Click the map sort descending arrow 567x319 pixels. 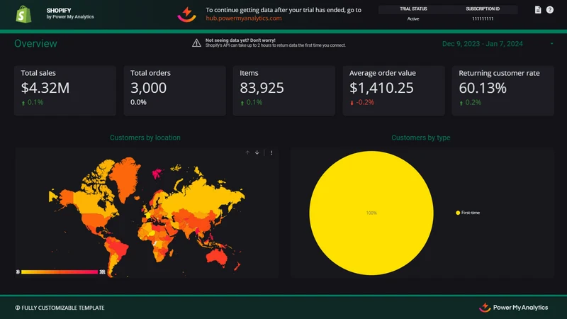pyautogui.click(x=257, y=152)
